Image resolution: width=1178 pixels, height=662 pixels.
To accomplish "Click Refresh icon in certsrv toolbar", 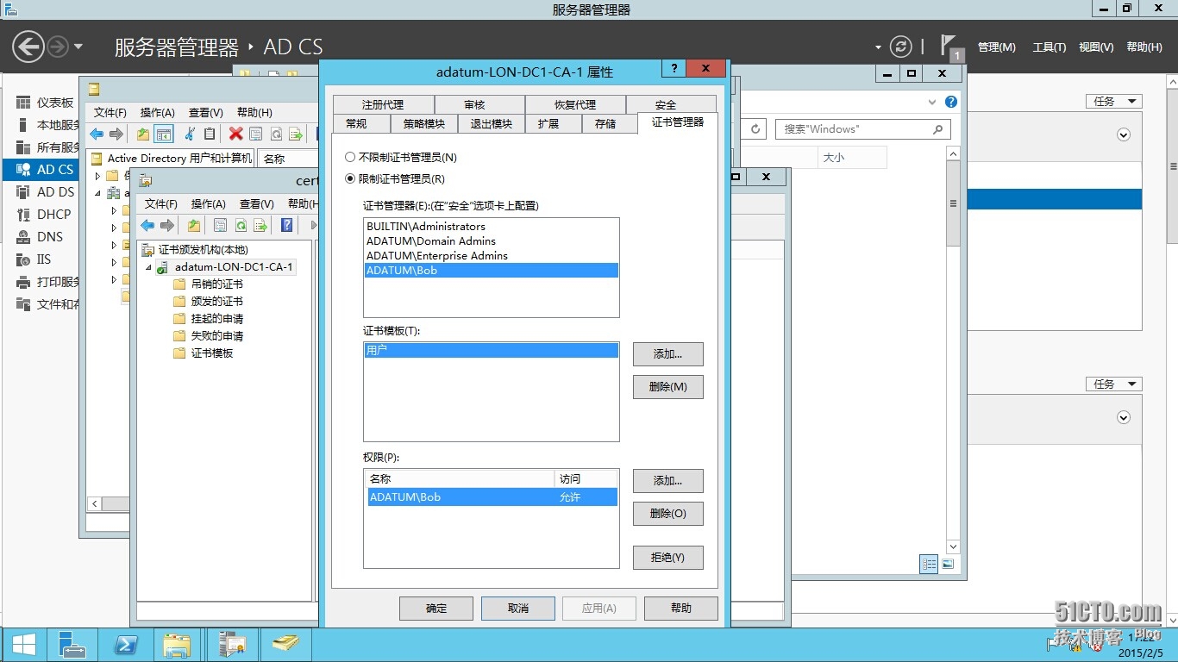I will tap(241, 225).
